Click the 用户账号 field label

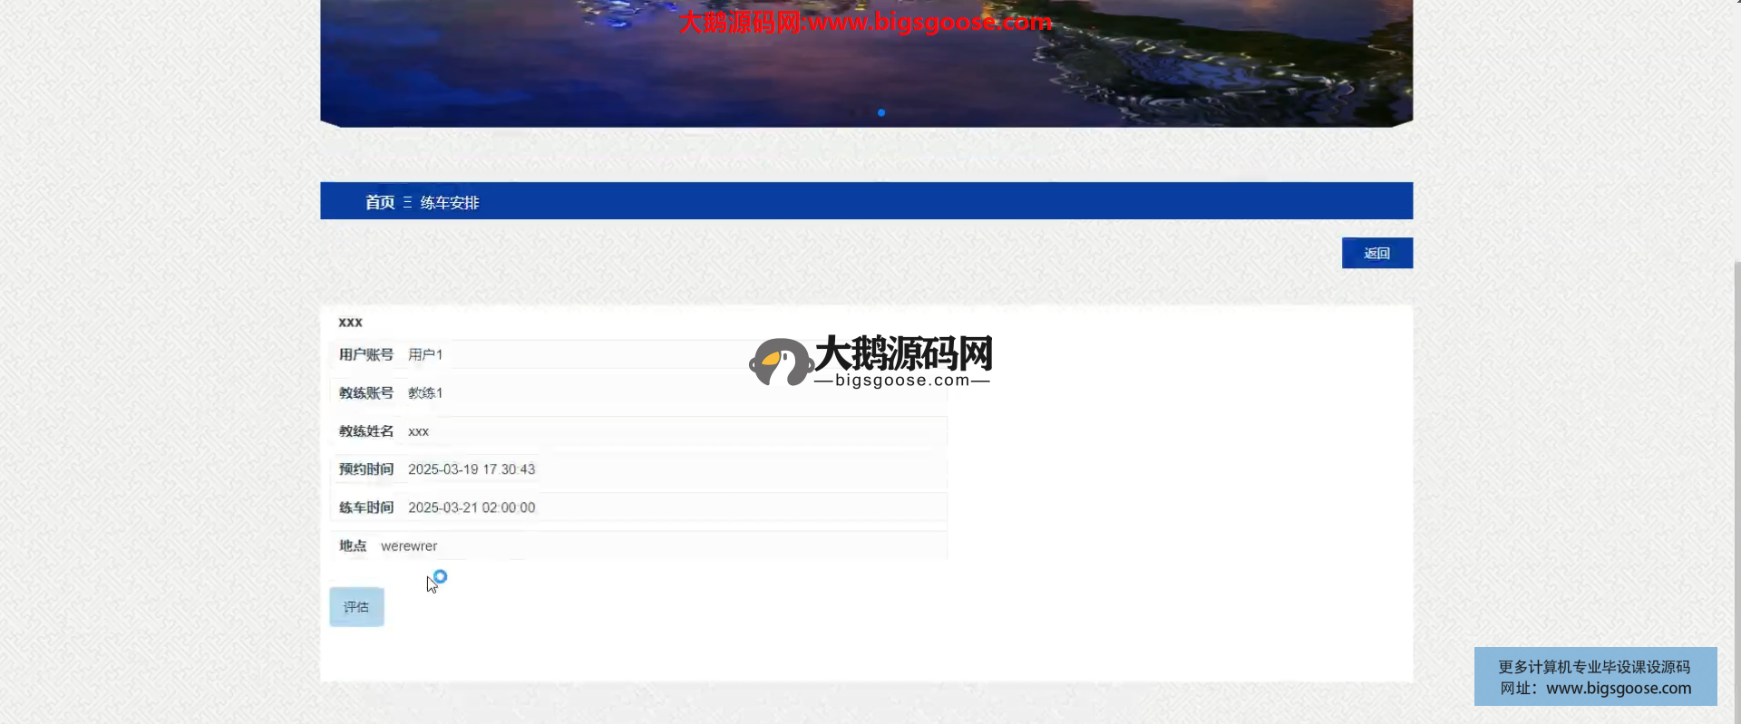point(366,354)
